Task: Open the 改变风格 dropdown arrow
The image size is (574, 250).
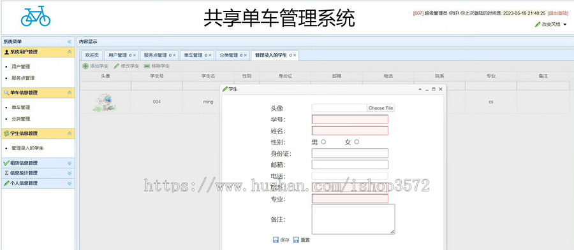Action: [x=565, y=24]
